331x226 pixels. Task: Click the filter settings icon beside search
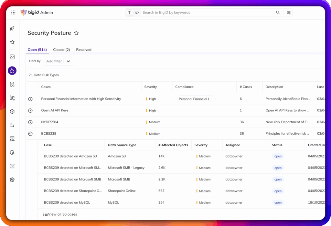point(289,13)
